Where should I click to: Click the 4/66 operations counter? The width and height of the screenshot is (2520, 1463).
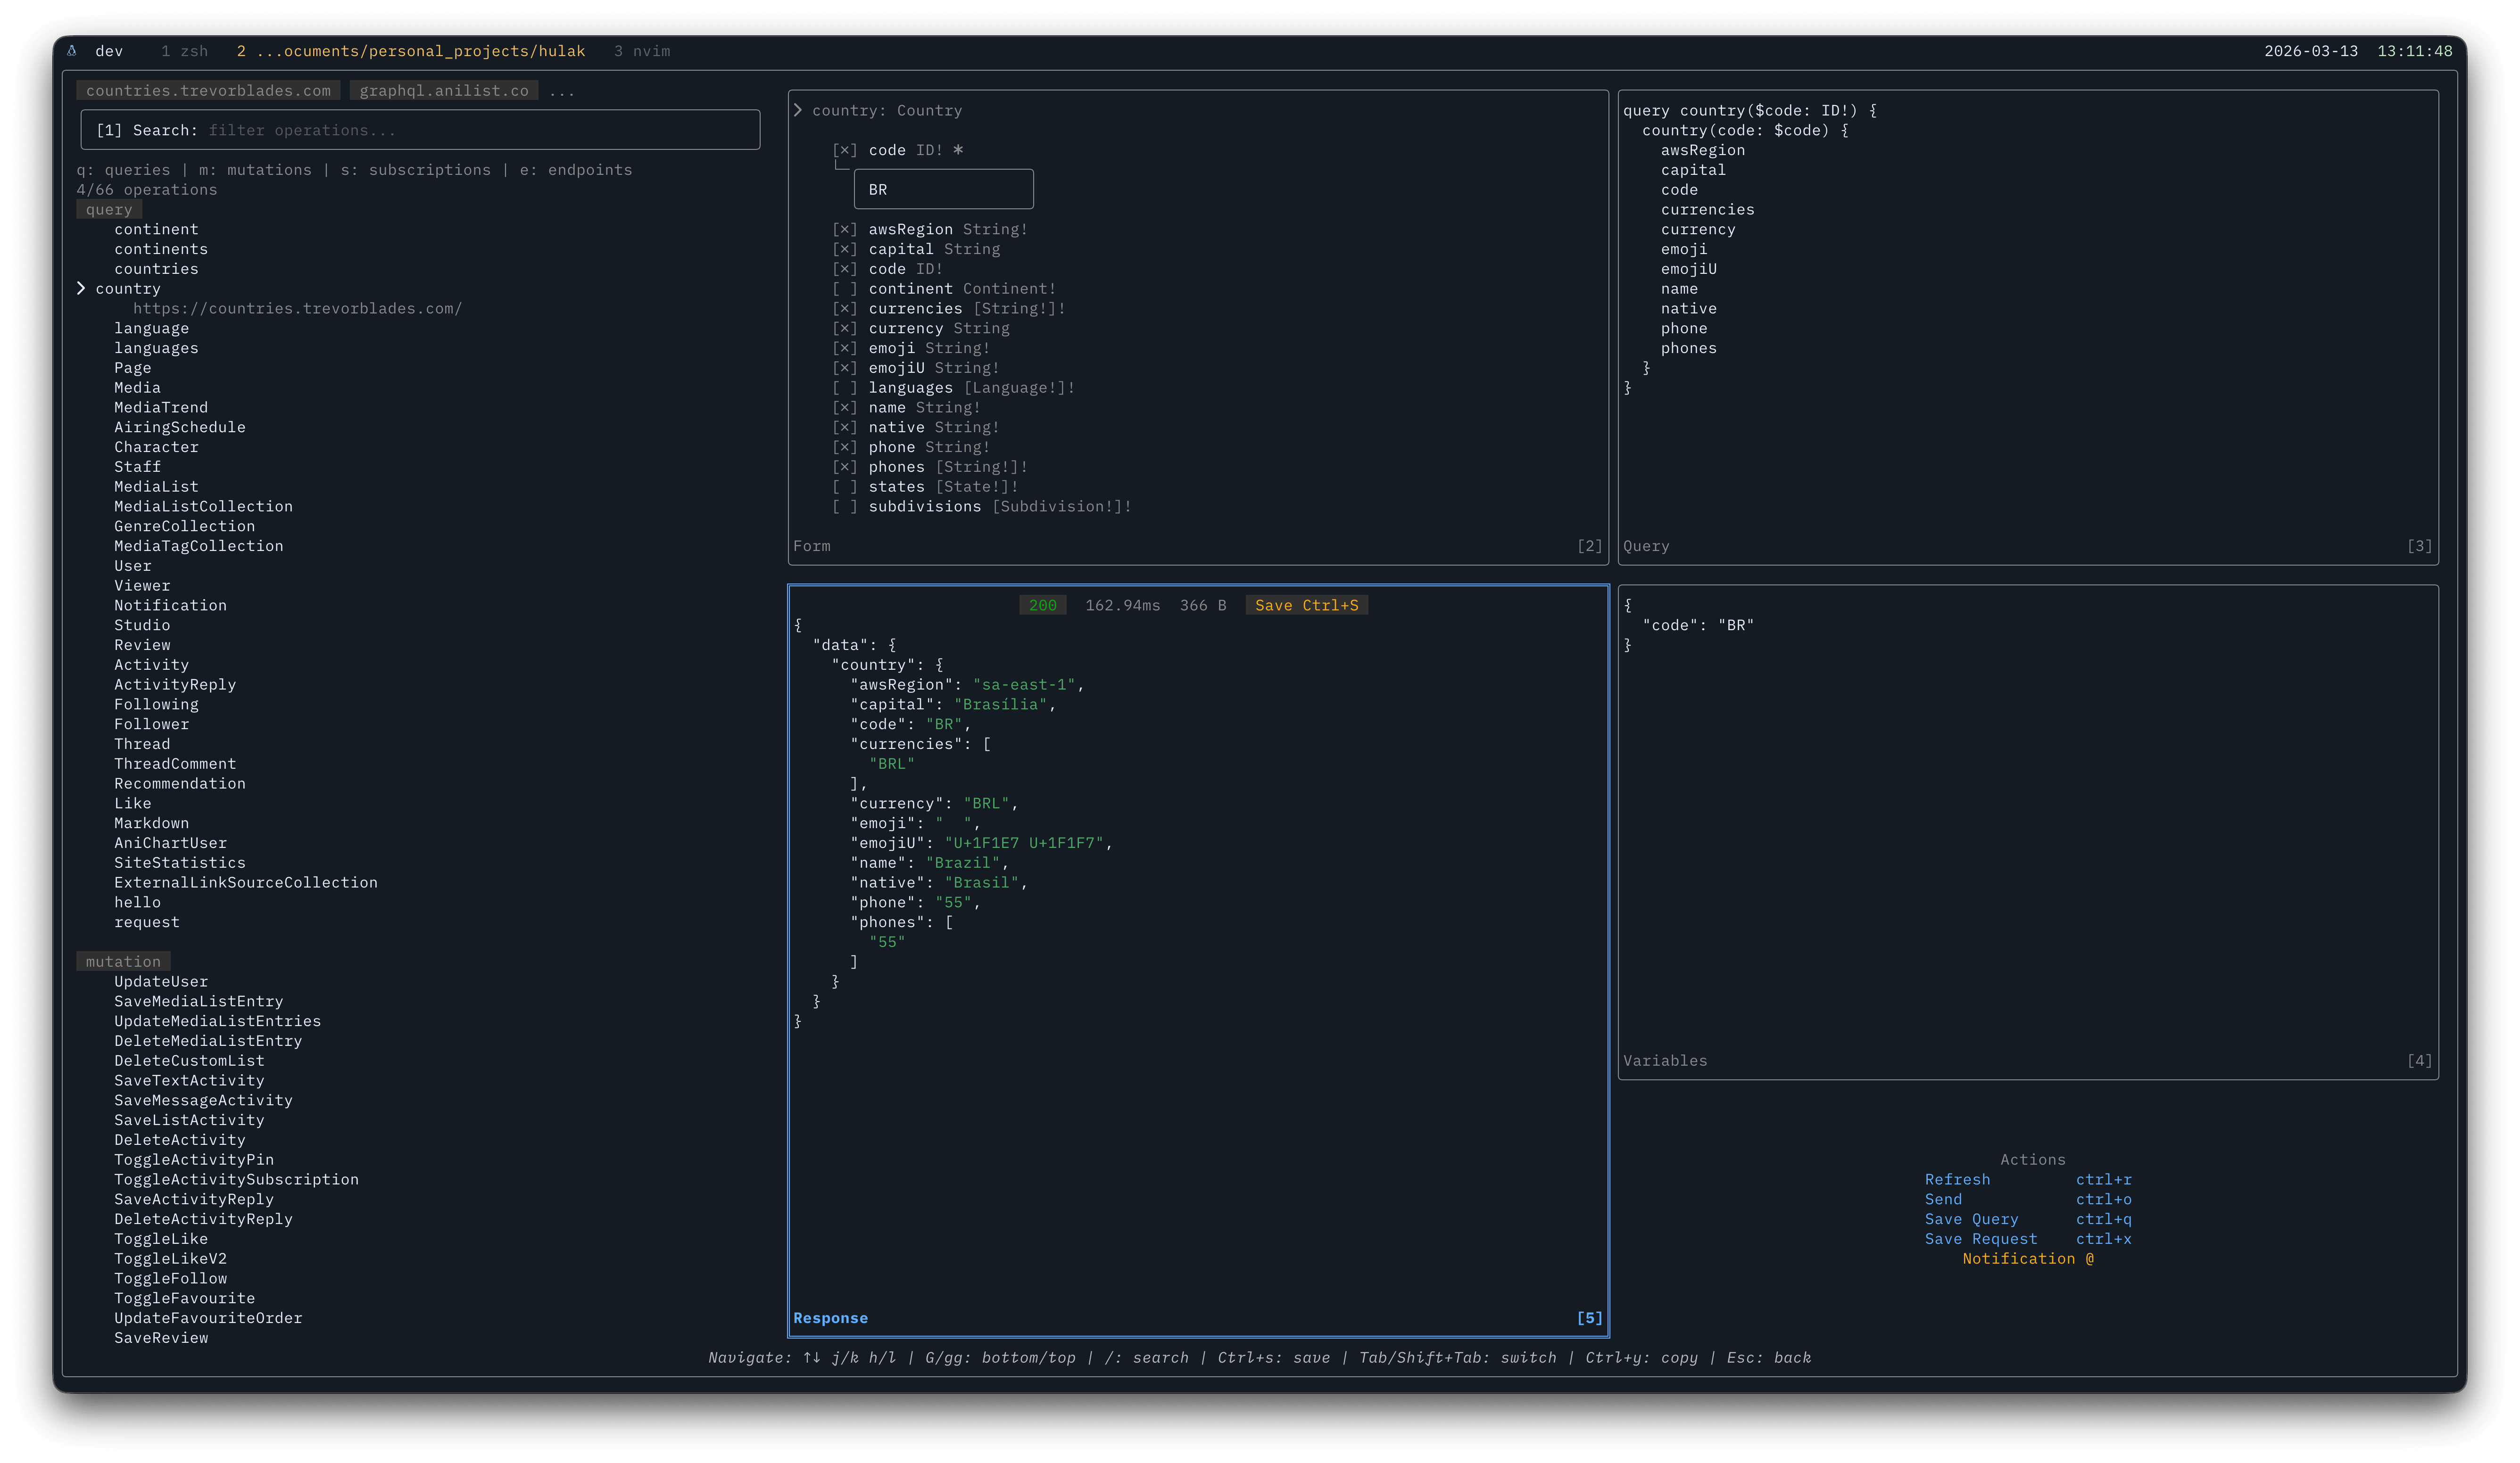tap(147, 190)
